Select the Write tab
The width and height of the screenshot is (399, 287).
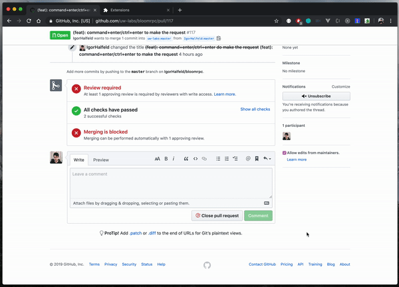click(79, 160)
